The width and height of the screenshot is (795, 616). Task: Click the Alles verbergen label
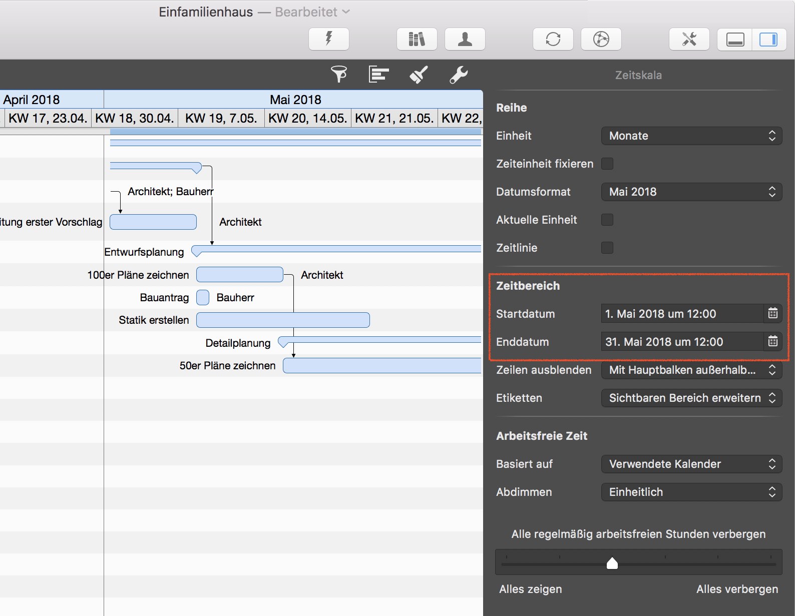coord(737,589)
